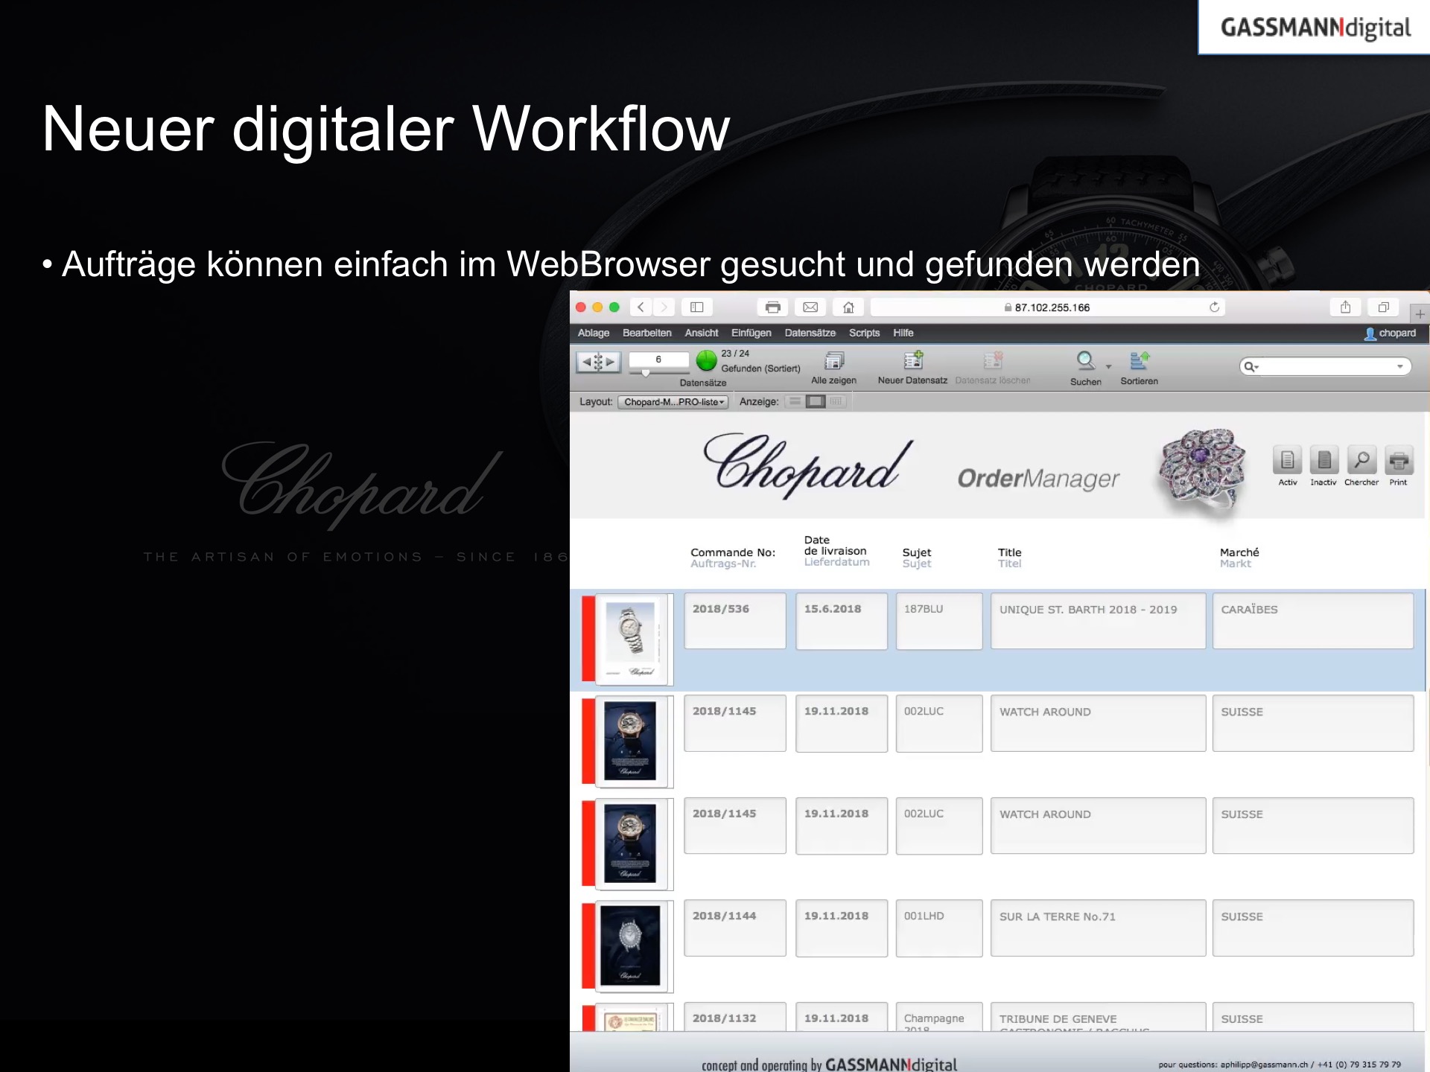Click Sortieren toolbar icon

coord(1140,361)
